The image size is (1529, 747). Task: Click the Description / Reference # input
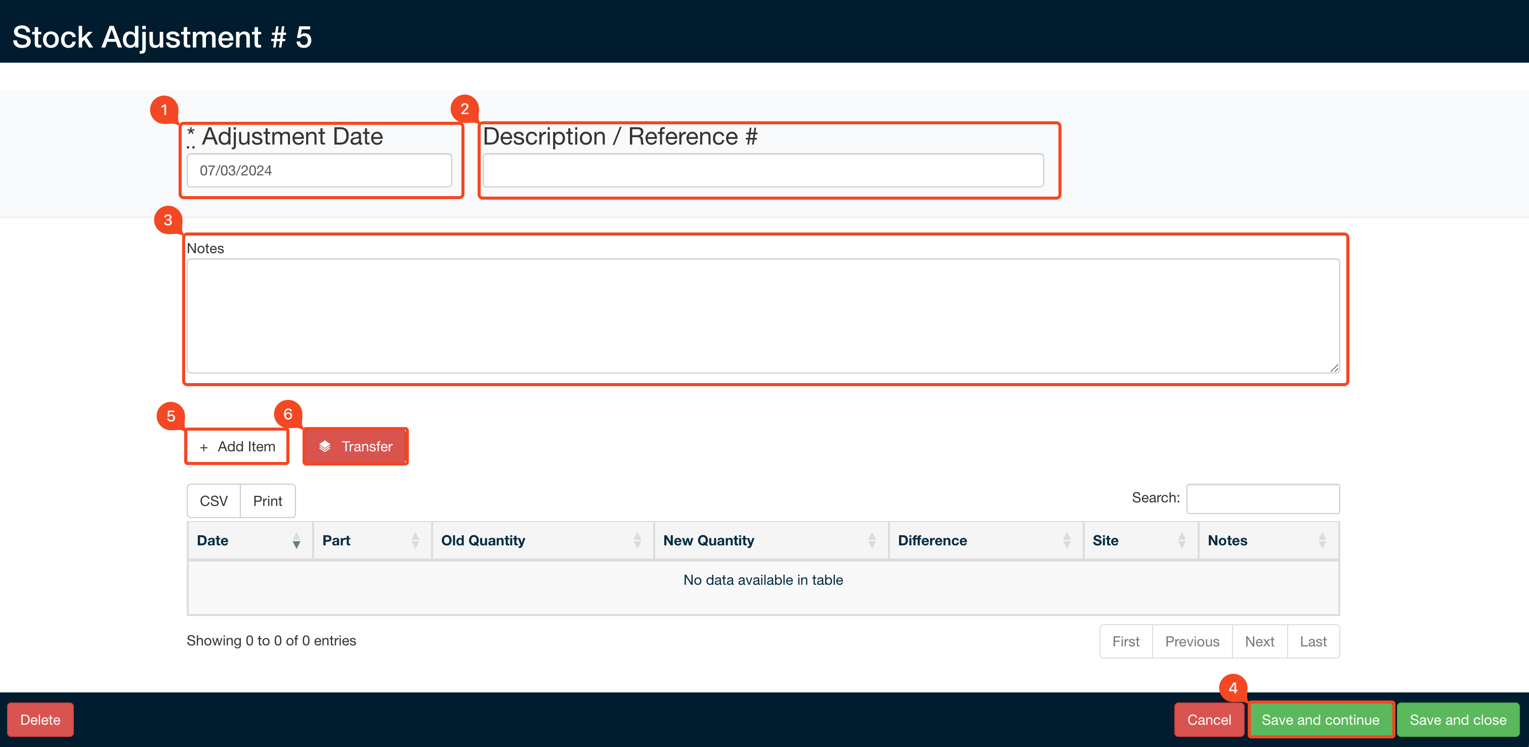pyautogui.click(x=762, y=171)
